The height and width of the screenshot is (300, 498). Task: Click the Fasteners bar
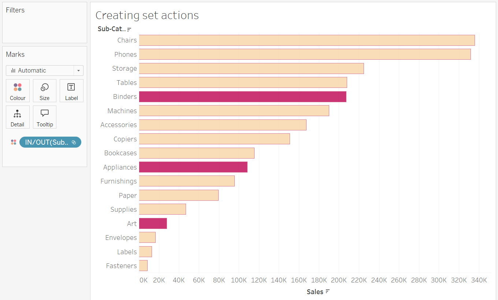143,266
